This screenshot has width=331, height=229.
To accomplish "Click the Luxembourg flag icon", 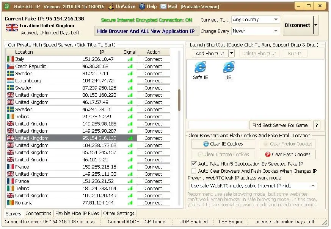I will point(10,80).
